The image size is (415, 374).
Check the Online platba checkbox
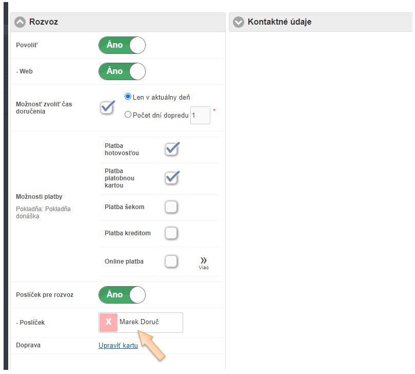click(x=171, y=261)
